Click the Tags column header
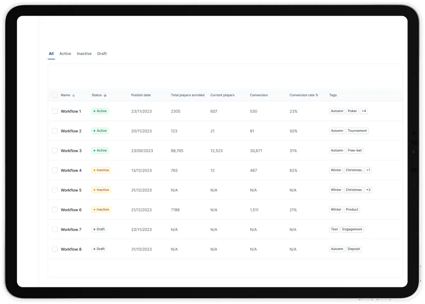Image resolution: width=425 pixels, height=304 pixels. (x=333, y=95)
